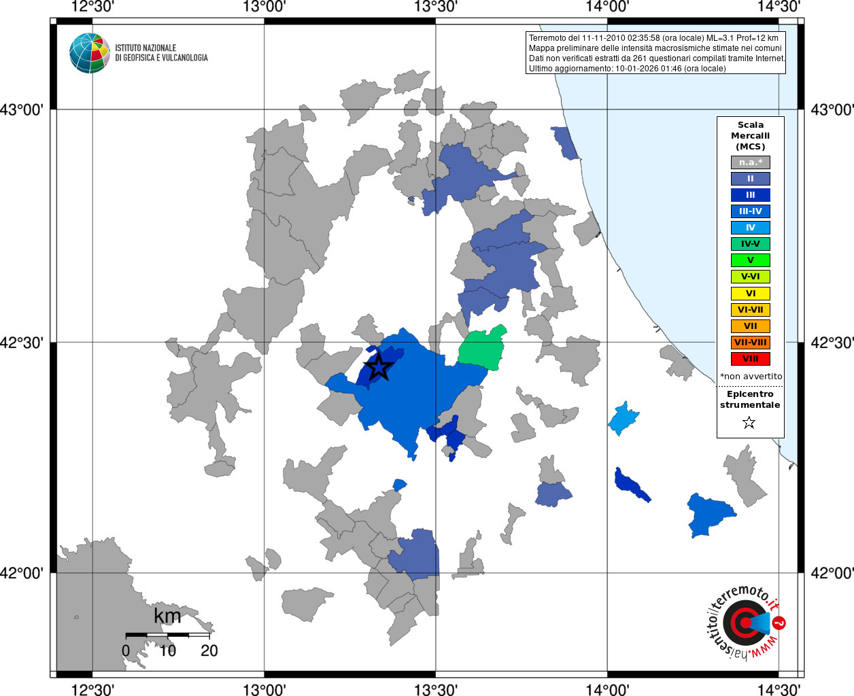Click the VII orange legend swatch
The image size is (854, 696).
751,326
